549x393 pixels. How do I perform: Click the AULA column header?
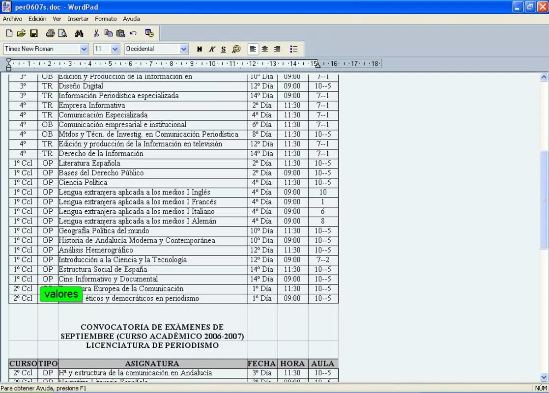click(x=323, y=364)
